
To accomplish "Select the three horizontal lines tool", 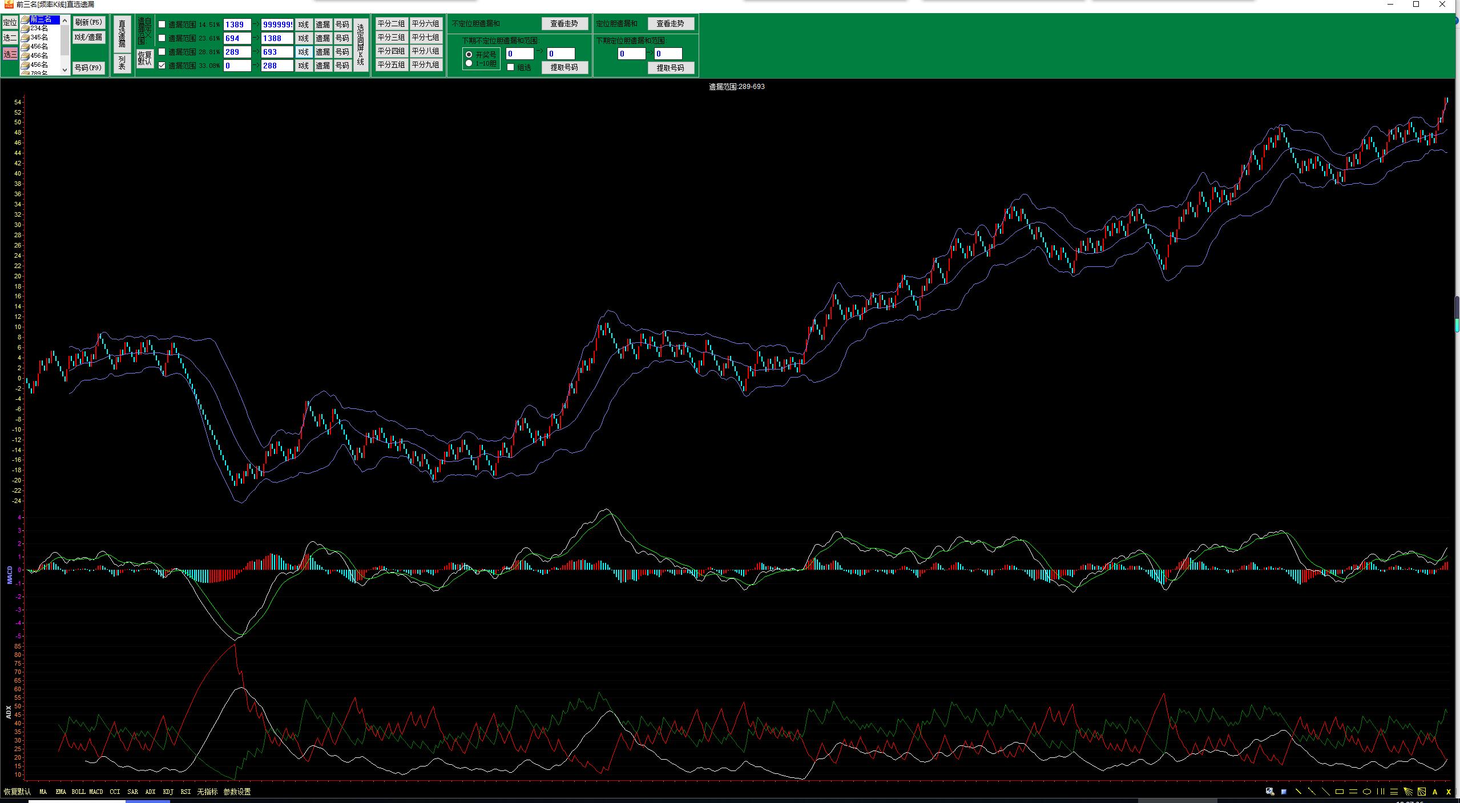I will click(1394, 792).
